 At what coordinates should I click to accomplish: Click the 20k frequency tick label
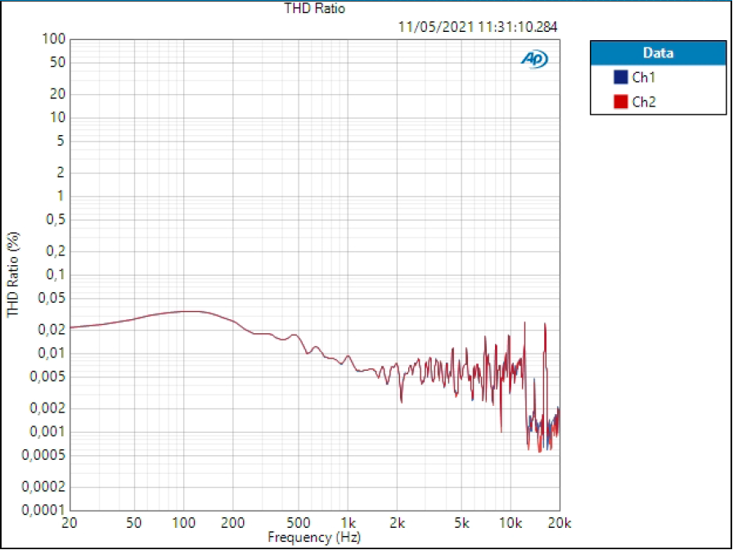pyautogui.click(x=560, y=522)
